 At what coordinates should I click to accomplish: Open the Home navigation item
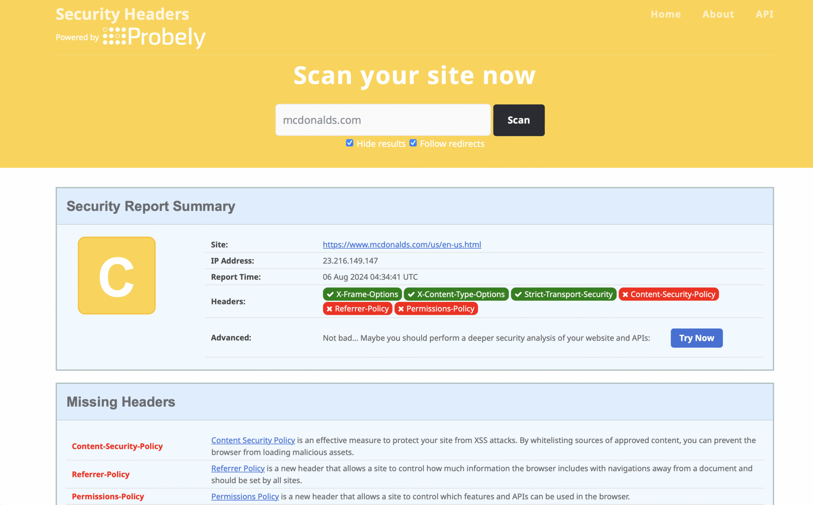click(x=665, y=14)
